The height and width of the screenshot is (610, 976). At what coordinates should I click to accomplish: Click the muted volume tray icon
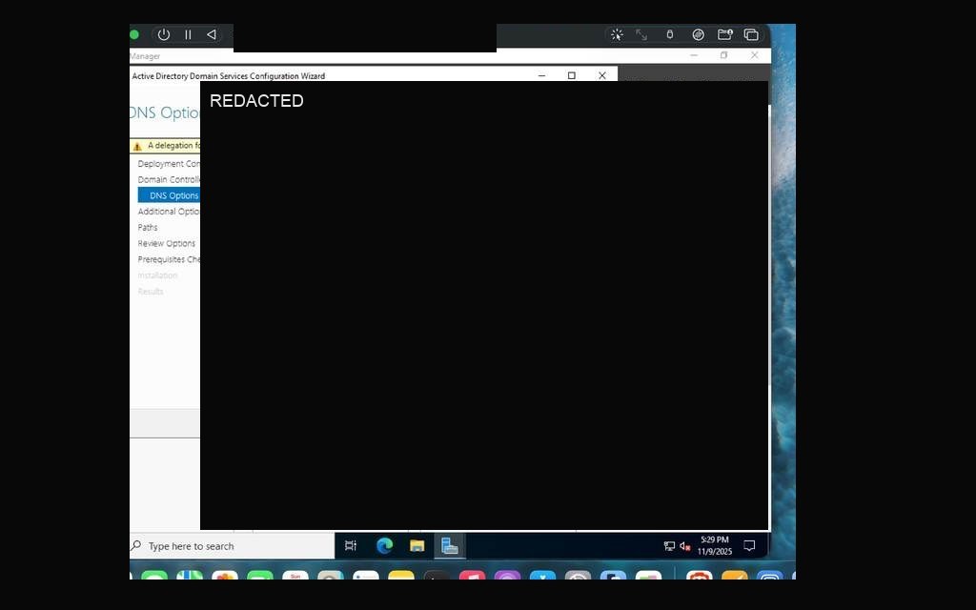click(x=685, y=546)
